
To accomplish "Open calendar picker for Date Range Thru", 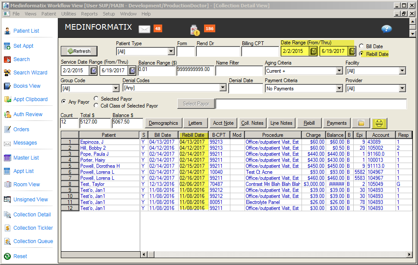I will pyautogui.click(x=352, y=51).
